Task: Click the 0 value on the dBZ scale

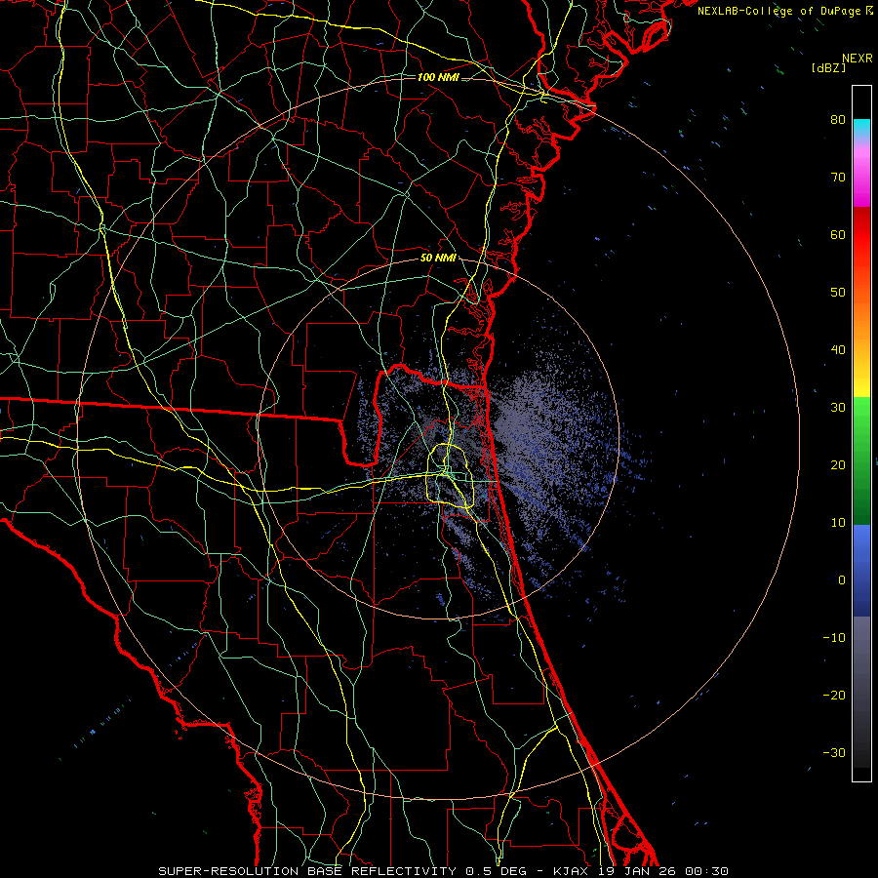Action: click(x=841, y=580)
